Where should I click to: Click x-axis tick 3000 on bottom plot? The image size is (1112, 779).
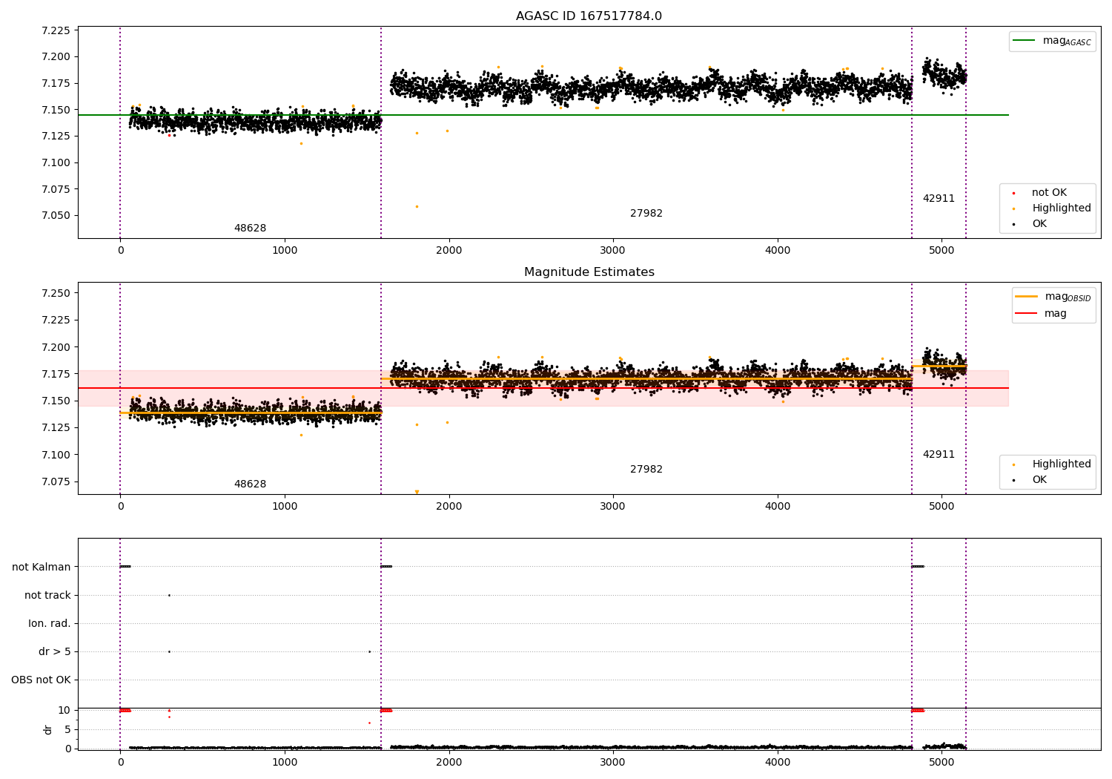[x=613, y=762]
